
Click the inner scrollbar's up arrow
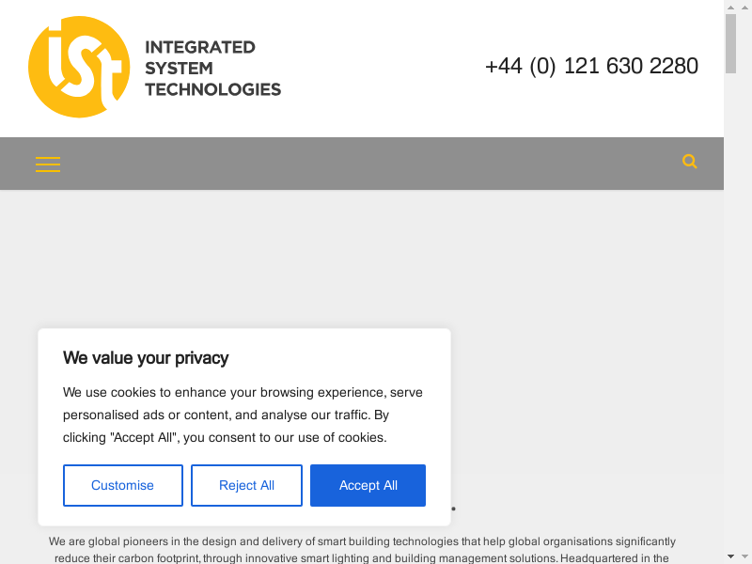[x=730, y=8]
